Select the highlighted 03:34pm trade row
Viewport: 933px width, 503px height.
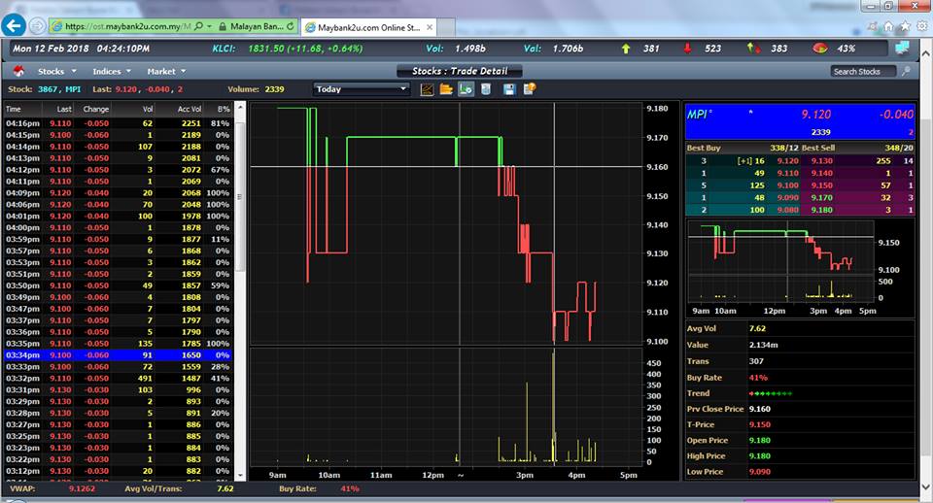click(x=118, y=355)
